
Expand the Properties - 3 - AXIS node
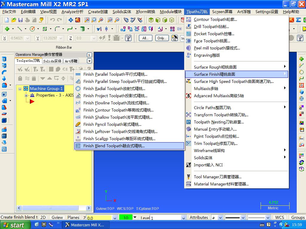pyautogui.click(x=26, y=95)
